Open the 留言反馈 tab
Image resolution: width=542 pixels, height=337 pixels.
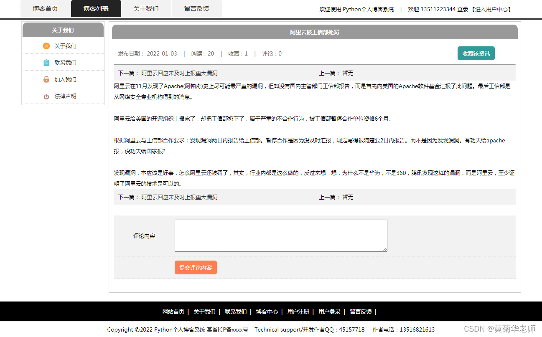[196, 8]
